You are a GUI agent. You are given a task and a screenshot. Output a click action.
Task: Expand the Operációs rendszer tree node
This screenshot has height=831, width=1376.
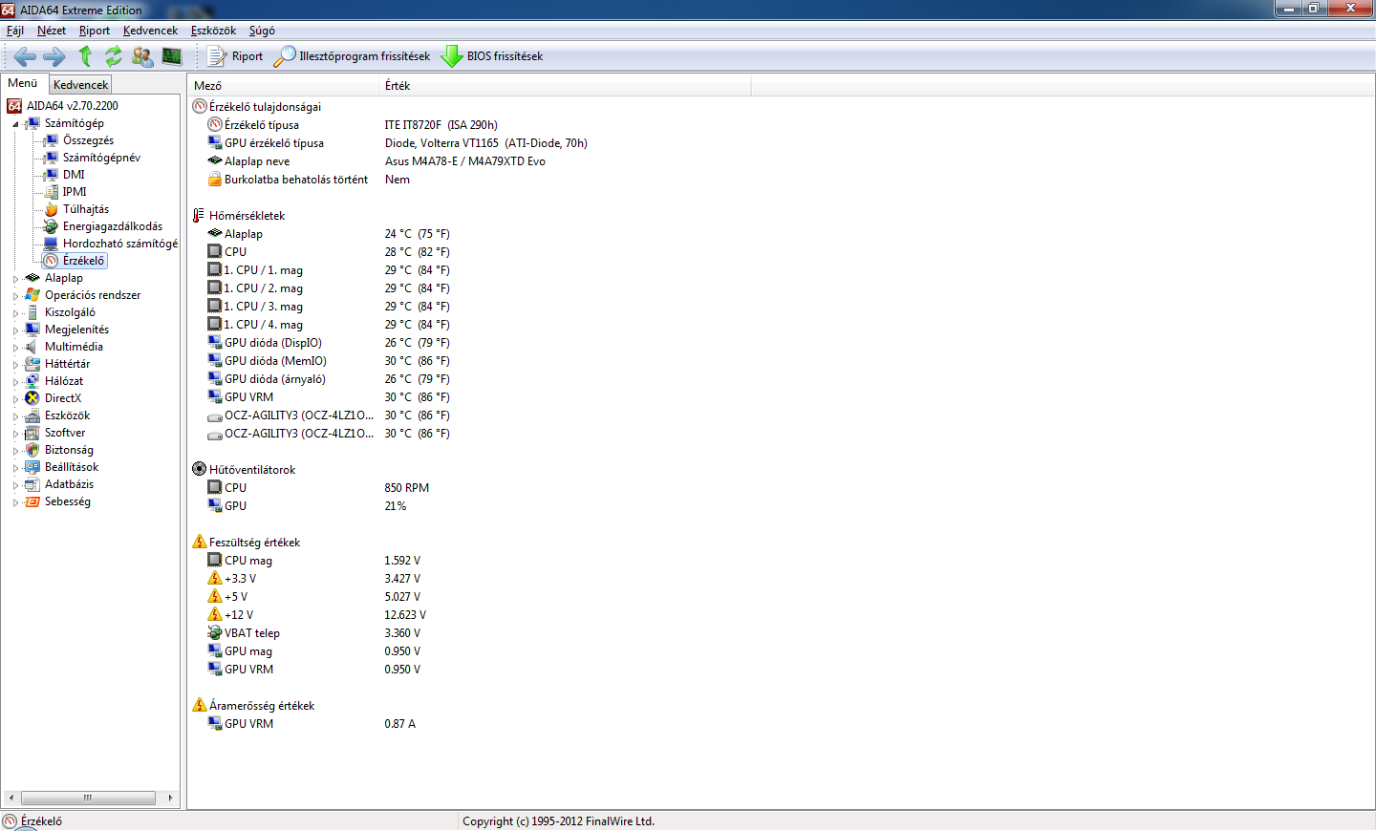click(15, 296)
